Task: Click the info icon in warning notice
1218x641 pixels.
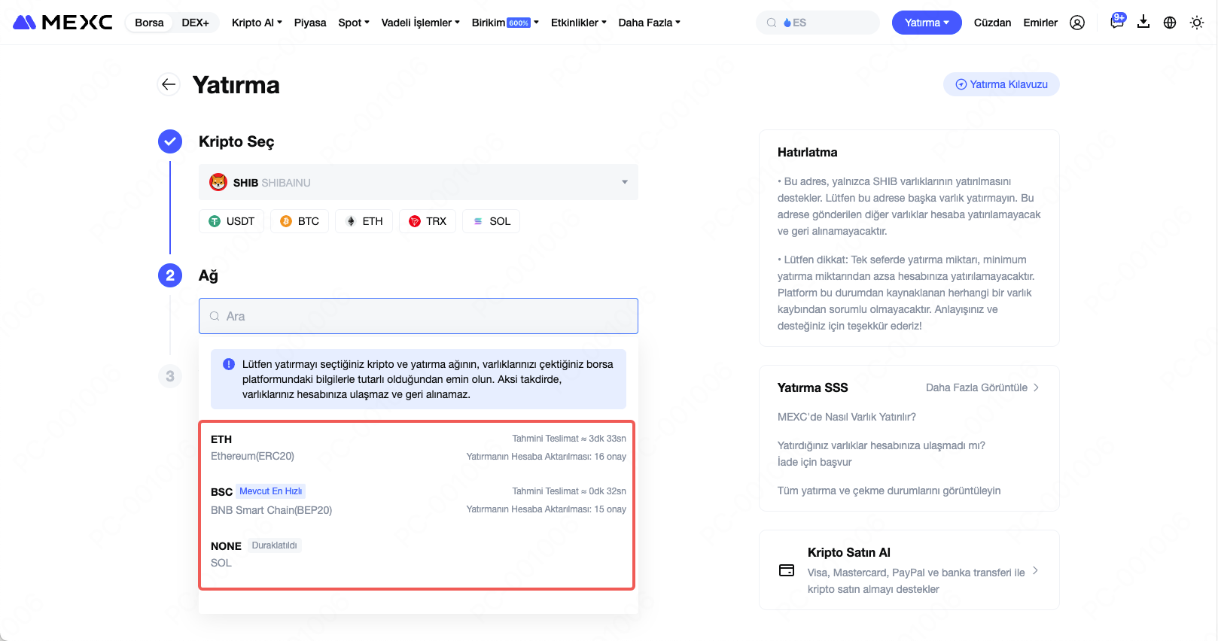Action: coord(229,364)
